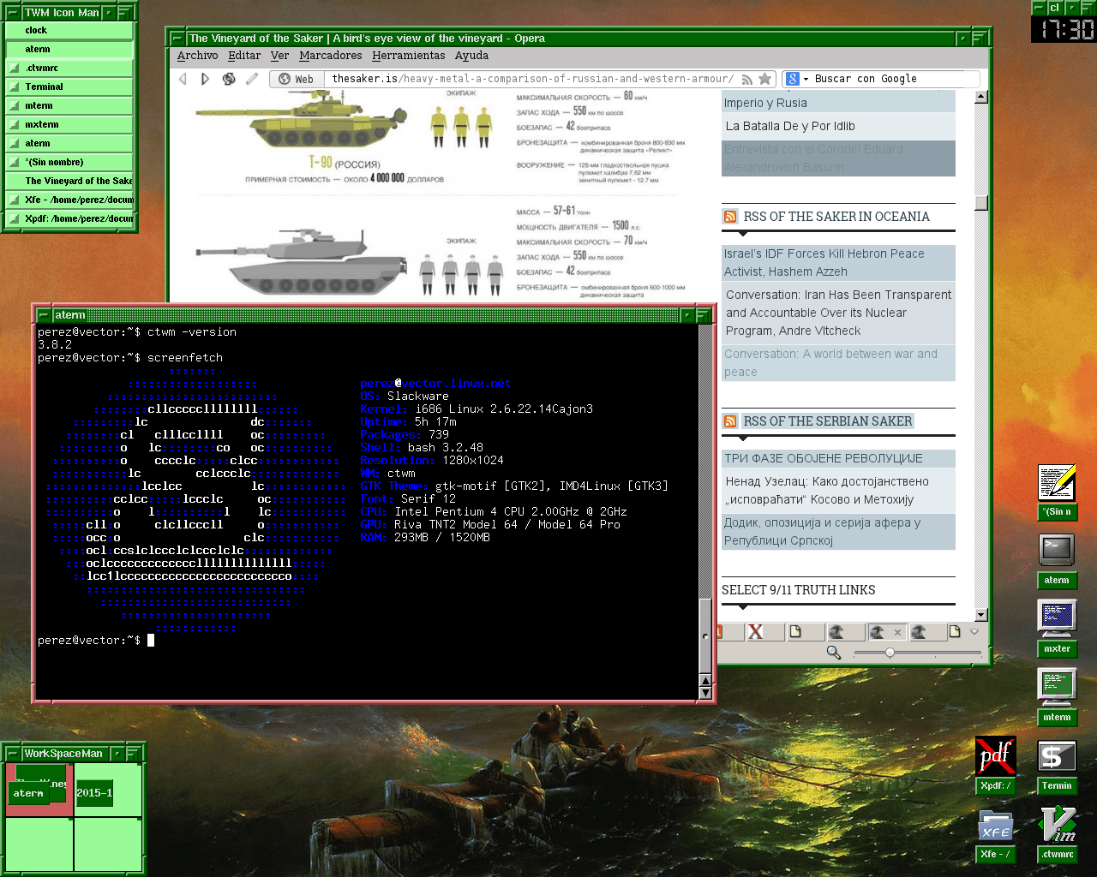Screen dimensions: 1097x877
Task: Restore the Xpdf entry from Icon Manager
Action: click(69, 218)
